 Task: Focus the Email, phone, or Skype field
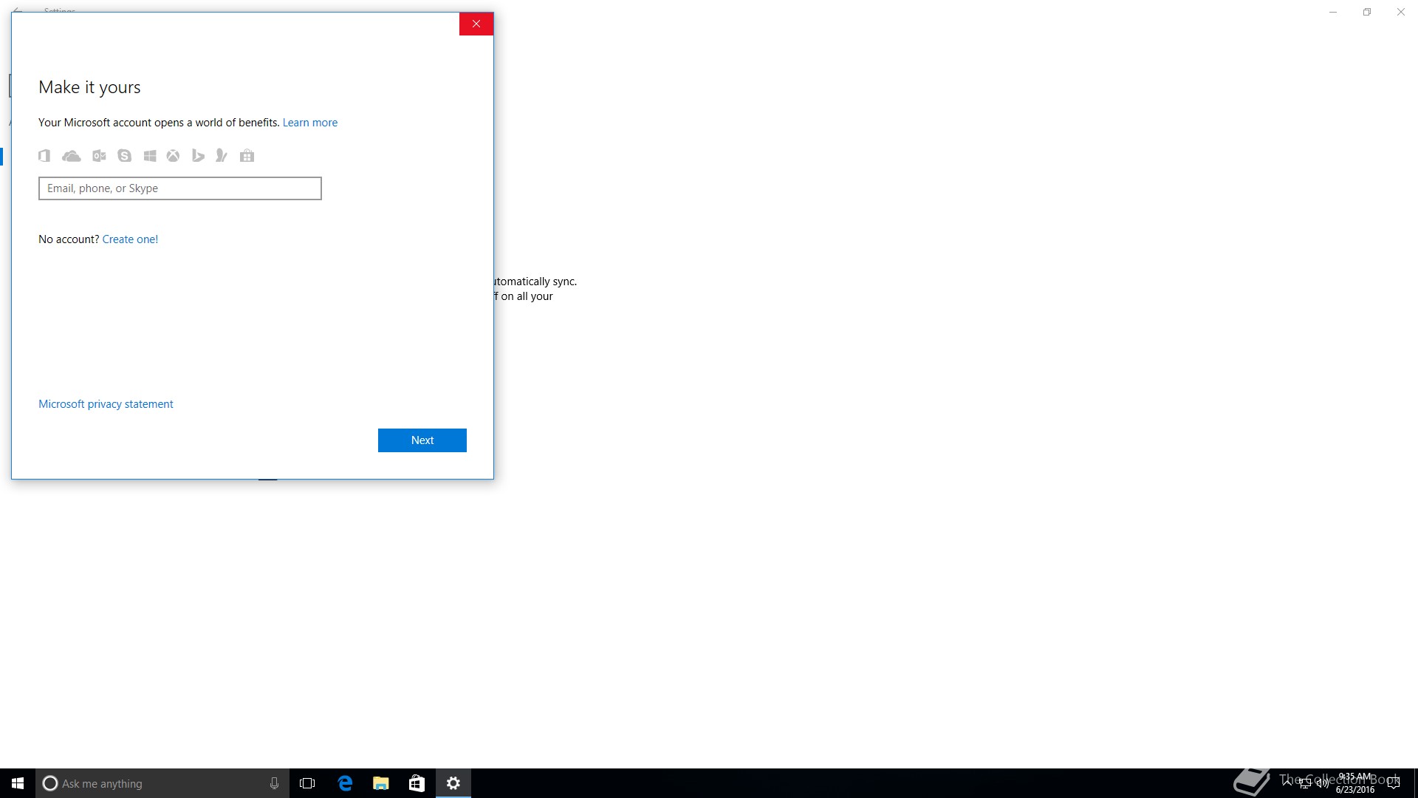(x=180, y=188)
